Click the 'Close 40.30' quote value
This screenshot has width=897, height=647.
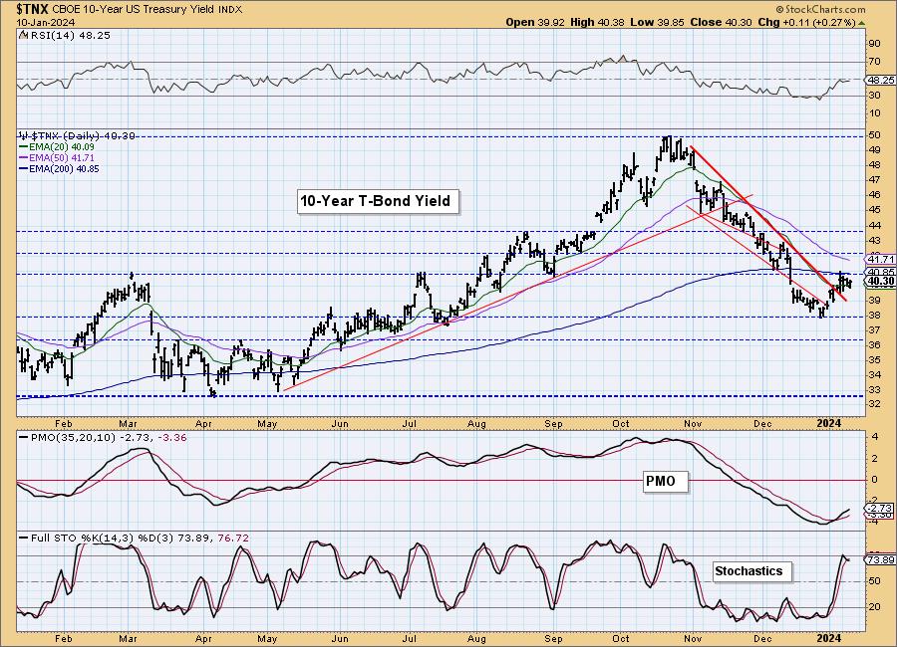[x=721, y=22]
